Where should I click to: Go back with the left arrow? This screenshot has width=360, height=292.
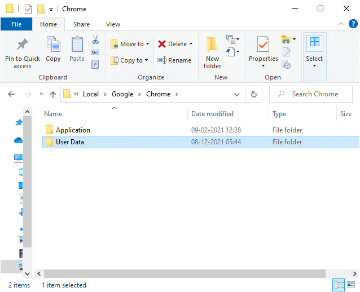point(11,94)
